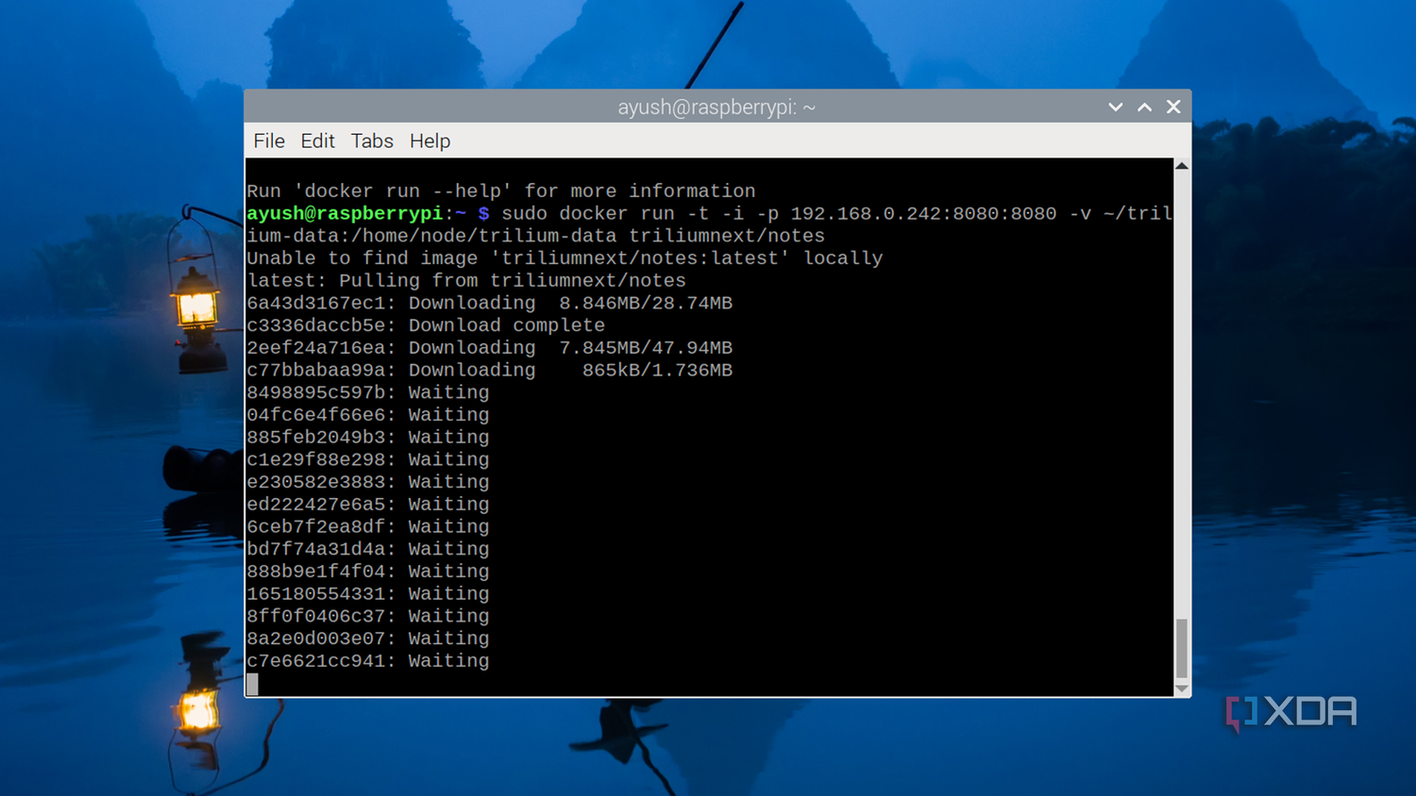The height and width of the screenshot is (796, 1416).
Task: Click 'c1e29f88e298: Waiting' line
Action: [368, 460]
